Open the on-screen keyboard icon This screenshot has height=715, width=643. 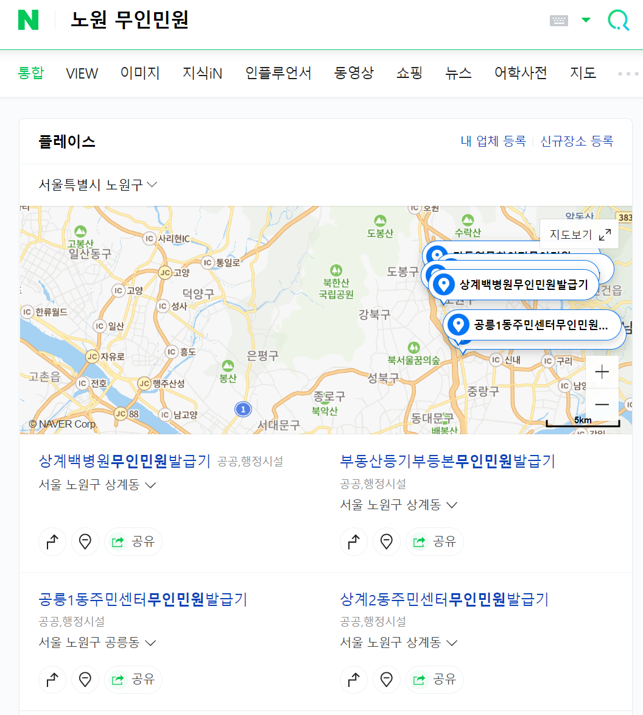pyautogui.click(x=558, y=21)
